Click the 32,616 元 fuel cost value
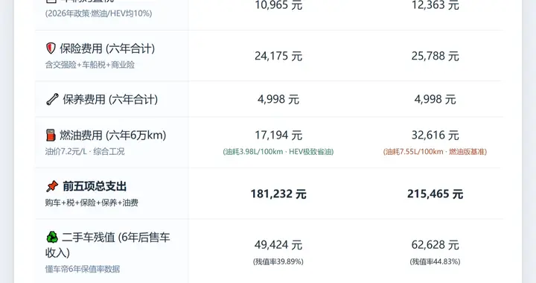Screen dimensions: 536x283 tap(435, 135)
